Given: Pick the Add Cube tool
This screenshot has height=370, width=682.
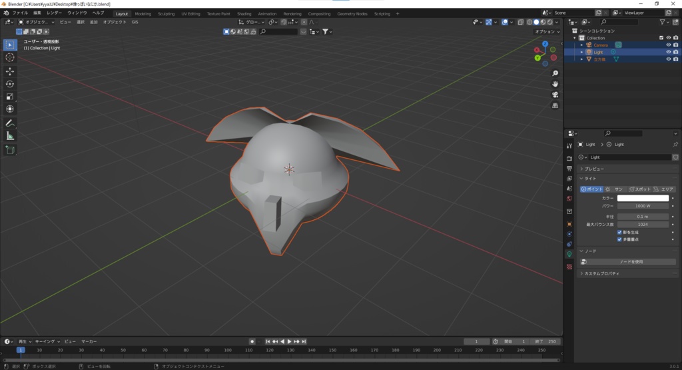Looking at the screenshot, I should (x=10, y=150).
